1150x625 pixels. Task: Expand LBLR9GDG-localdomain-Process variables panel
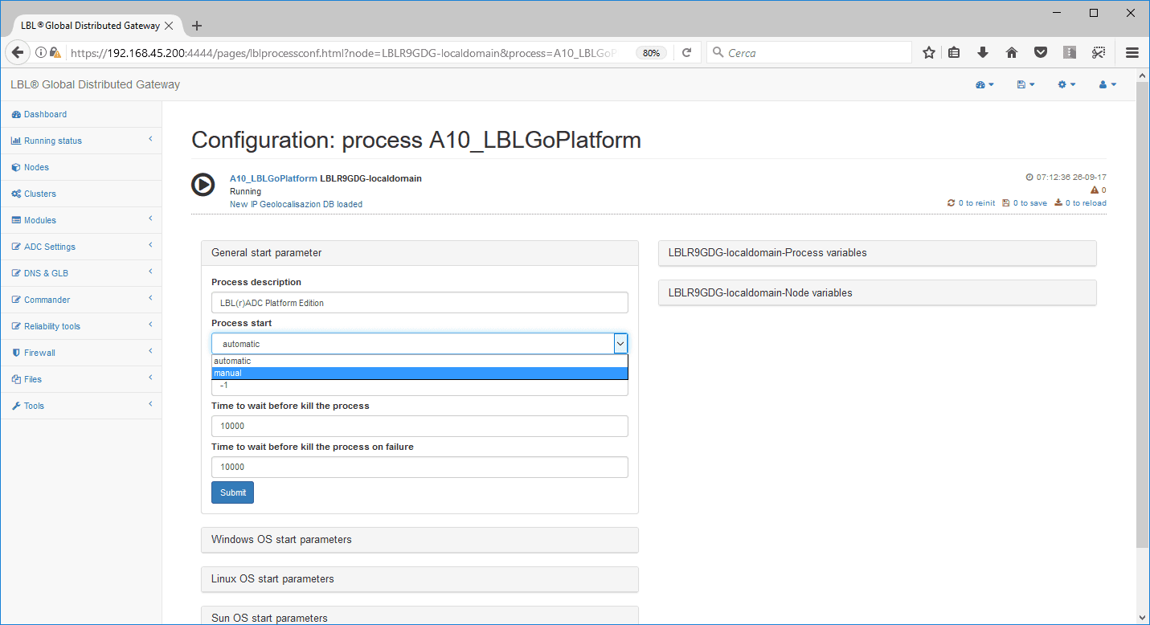pos(878,253)
